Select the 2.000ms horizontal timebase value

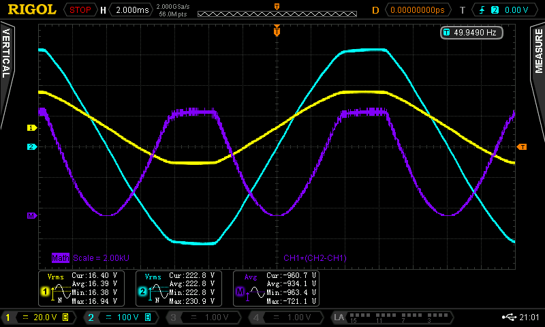132,10
